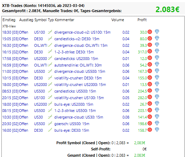
Task: Click red power icon in autotrendlinie OIL.WTI row
Action: (x=150, y=64)
